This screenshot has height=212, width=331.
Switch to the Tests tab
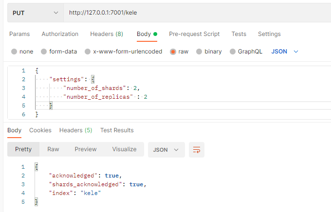pos(239,34)
